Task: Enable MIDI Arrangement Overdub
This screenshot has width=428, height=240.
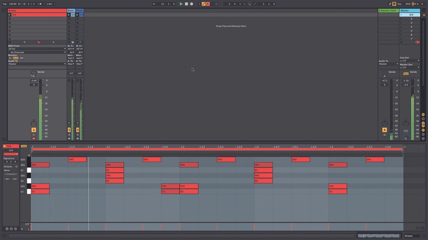Action: [208, 4]
